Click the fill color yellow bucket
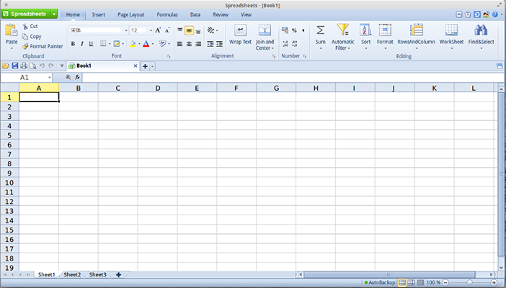506x288 pixels. 133,44
